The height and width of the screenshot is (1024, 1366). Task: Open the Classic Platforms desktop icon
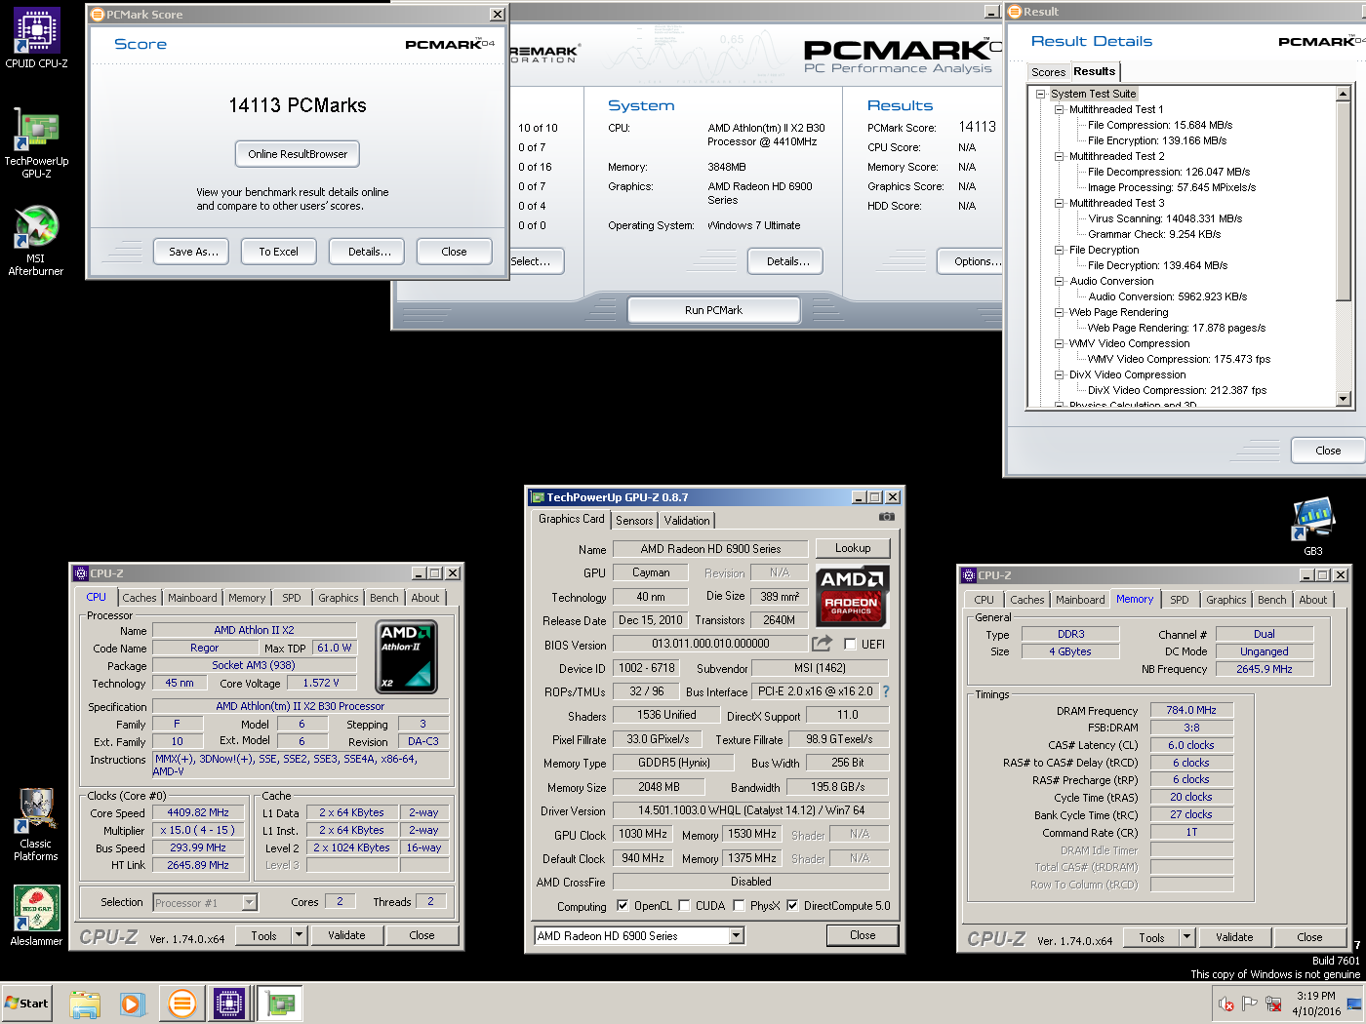36,825
